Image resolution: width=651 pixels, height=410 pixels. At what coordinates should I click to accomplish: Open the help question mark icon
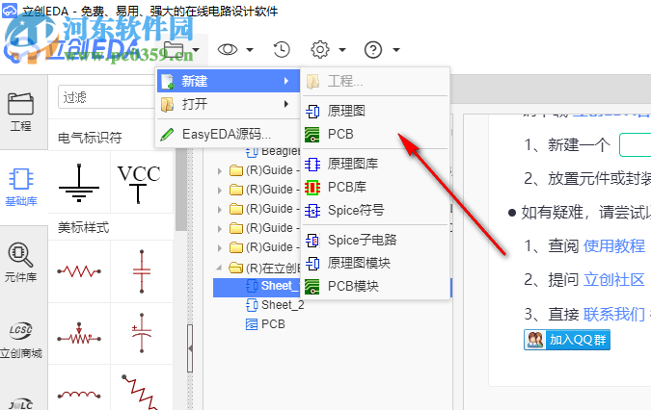373,50
